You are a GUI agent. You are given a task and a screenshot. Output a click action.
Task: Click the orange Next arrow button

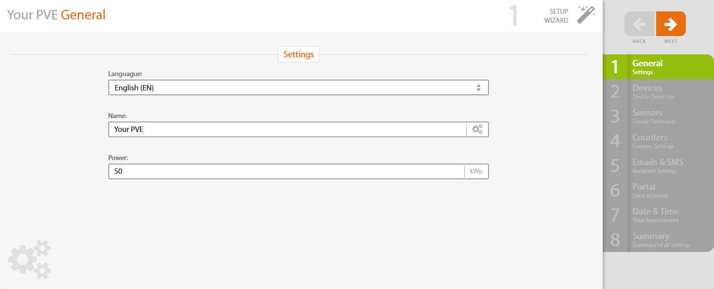(671, 24)
